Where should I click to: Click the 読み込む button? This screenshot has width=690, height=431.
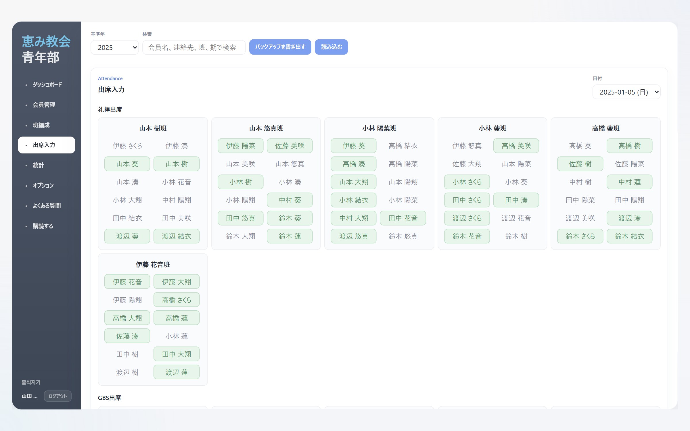click(x=331, y=47)
